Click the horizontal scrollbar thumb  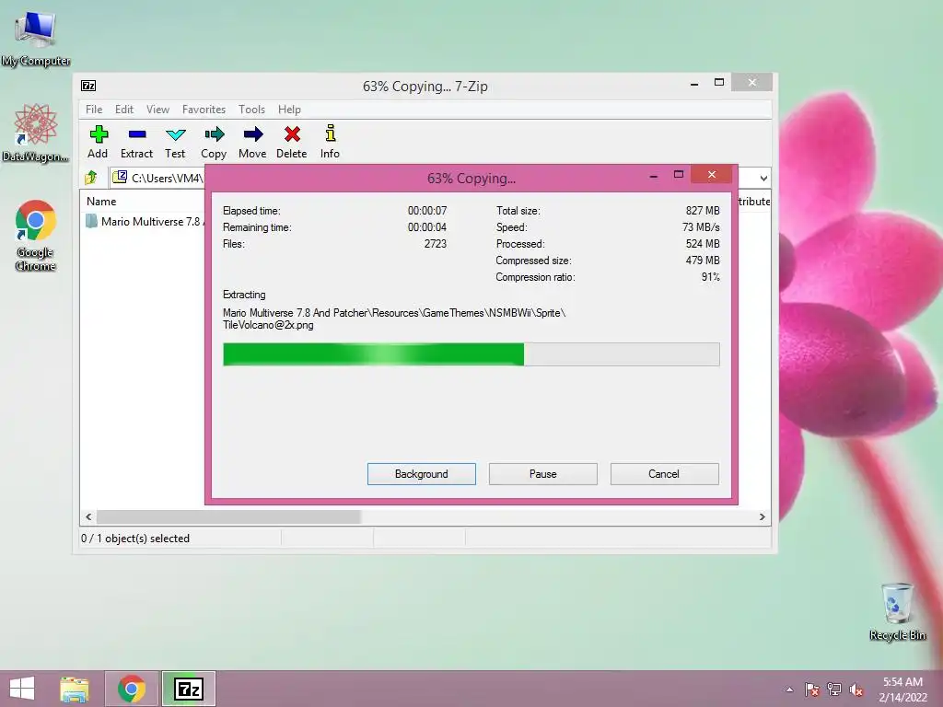(228, 517)
